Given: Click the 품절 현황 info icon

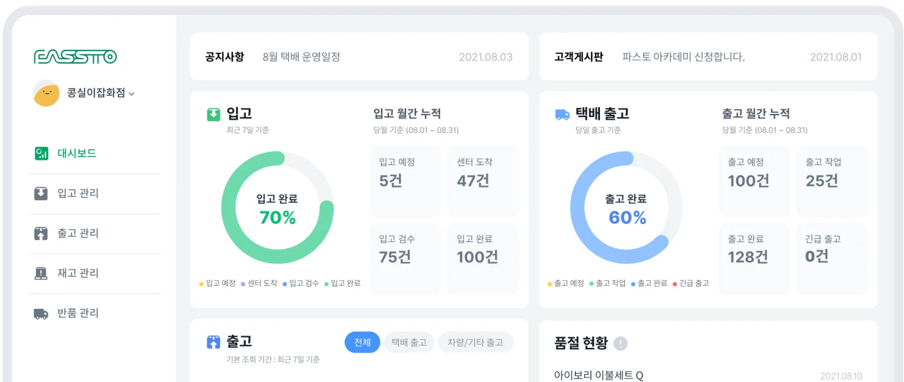Looking at the screenshot, I should pyautogui.click(x=621, y=344).
